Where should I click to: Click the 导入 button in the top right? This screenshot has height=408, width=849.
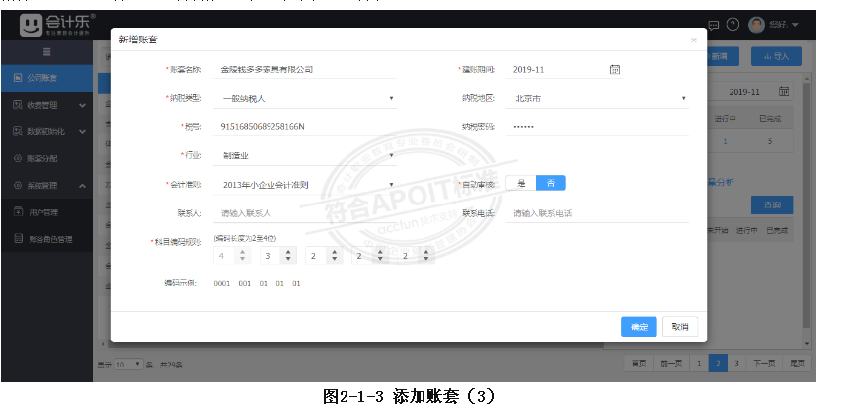coord(776,56)
